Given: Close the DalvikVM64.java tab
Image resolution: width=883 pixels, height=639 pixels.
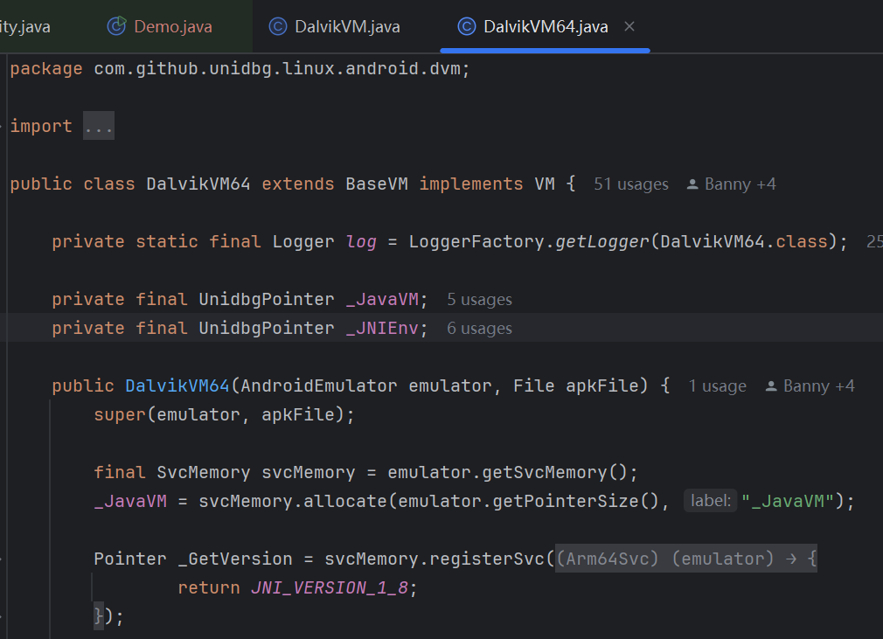Looking at the screenshot, I should pyautogui.click(x=629, y=26).
